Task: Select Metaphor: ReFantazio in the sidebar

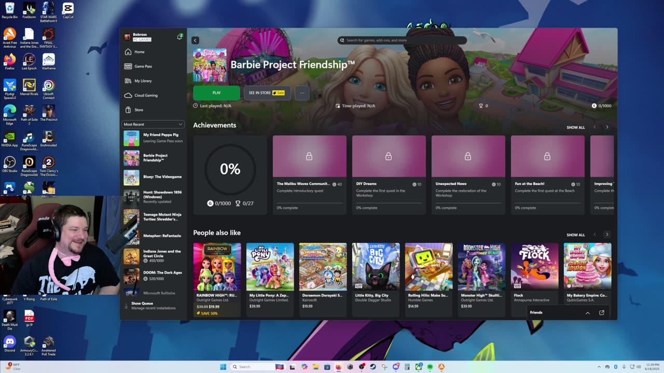Action: click(153, 236)
